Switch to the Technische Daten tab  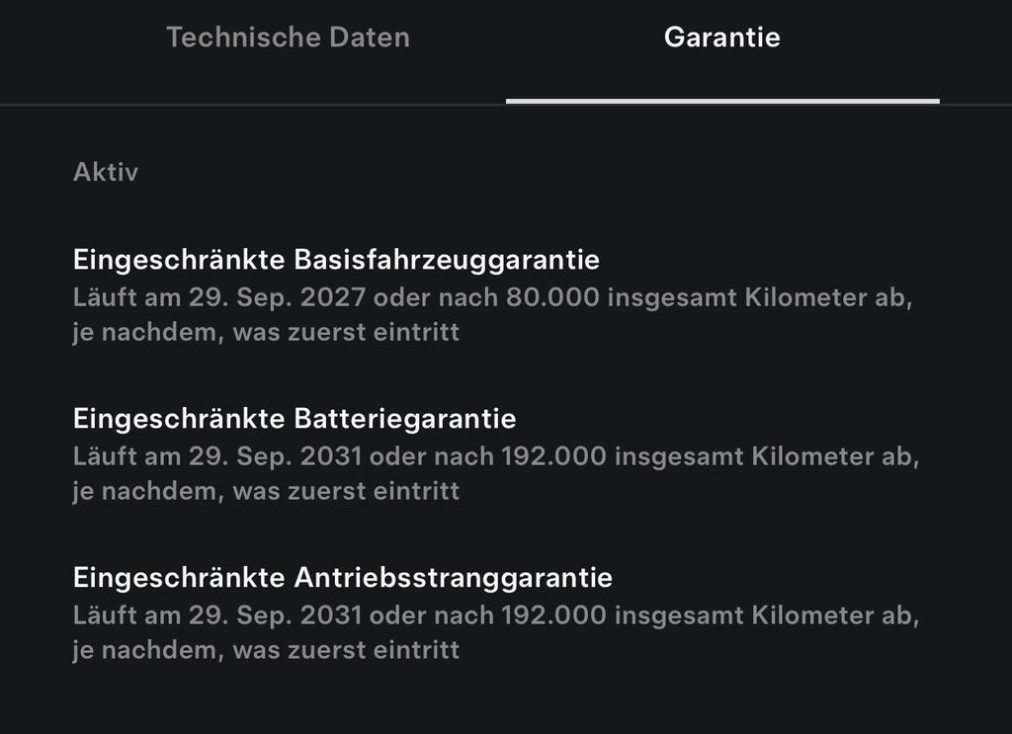pos(288,38)
